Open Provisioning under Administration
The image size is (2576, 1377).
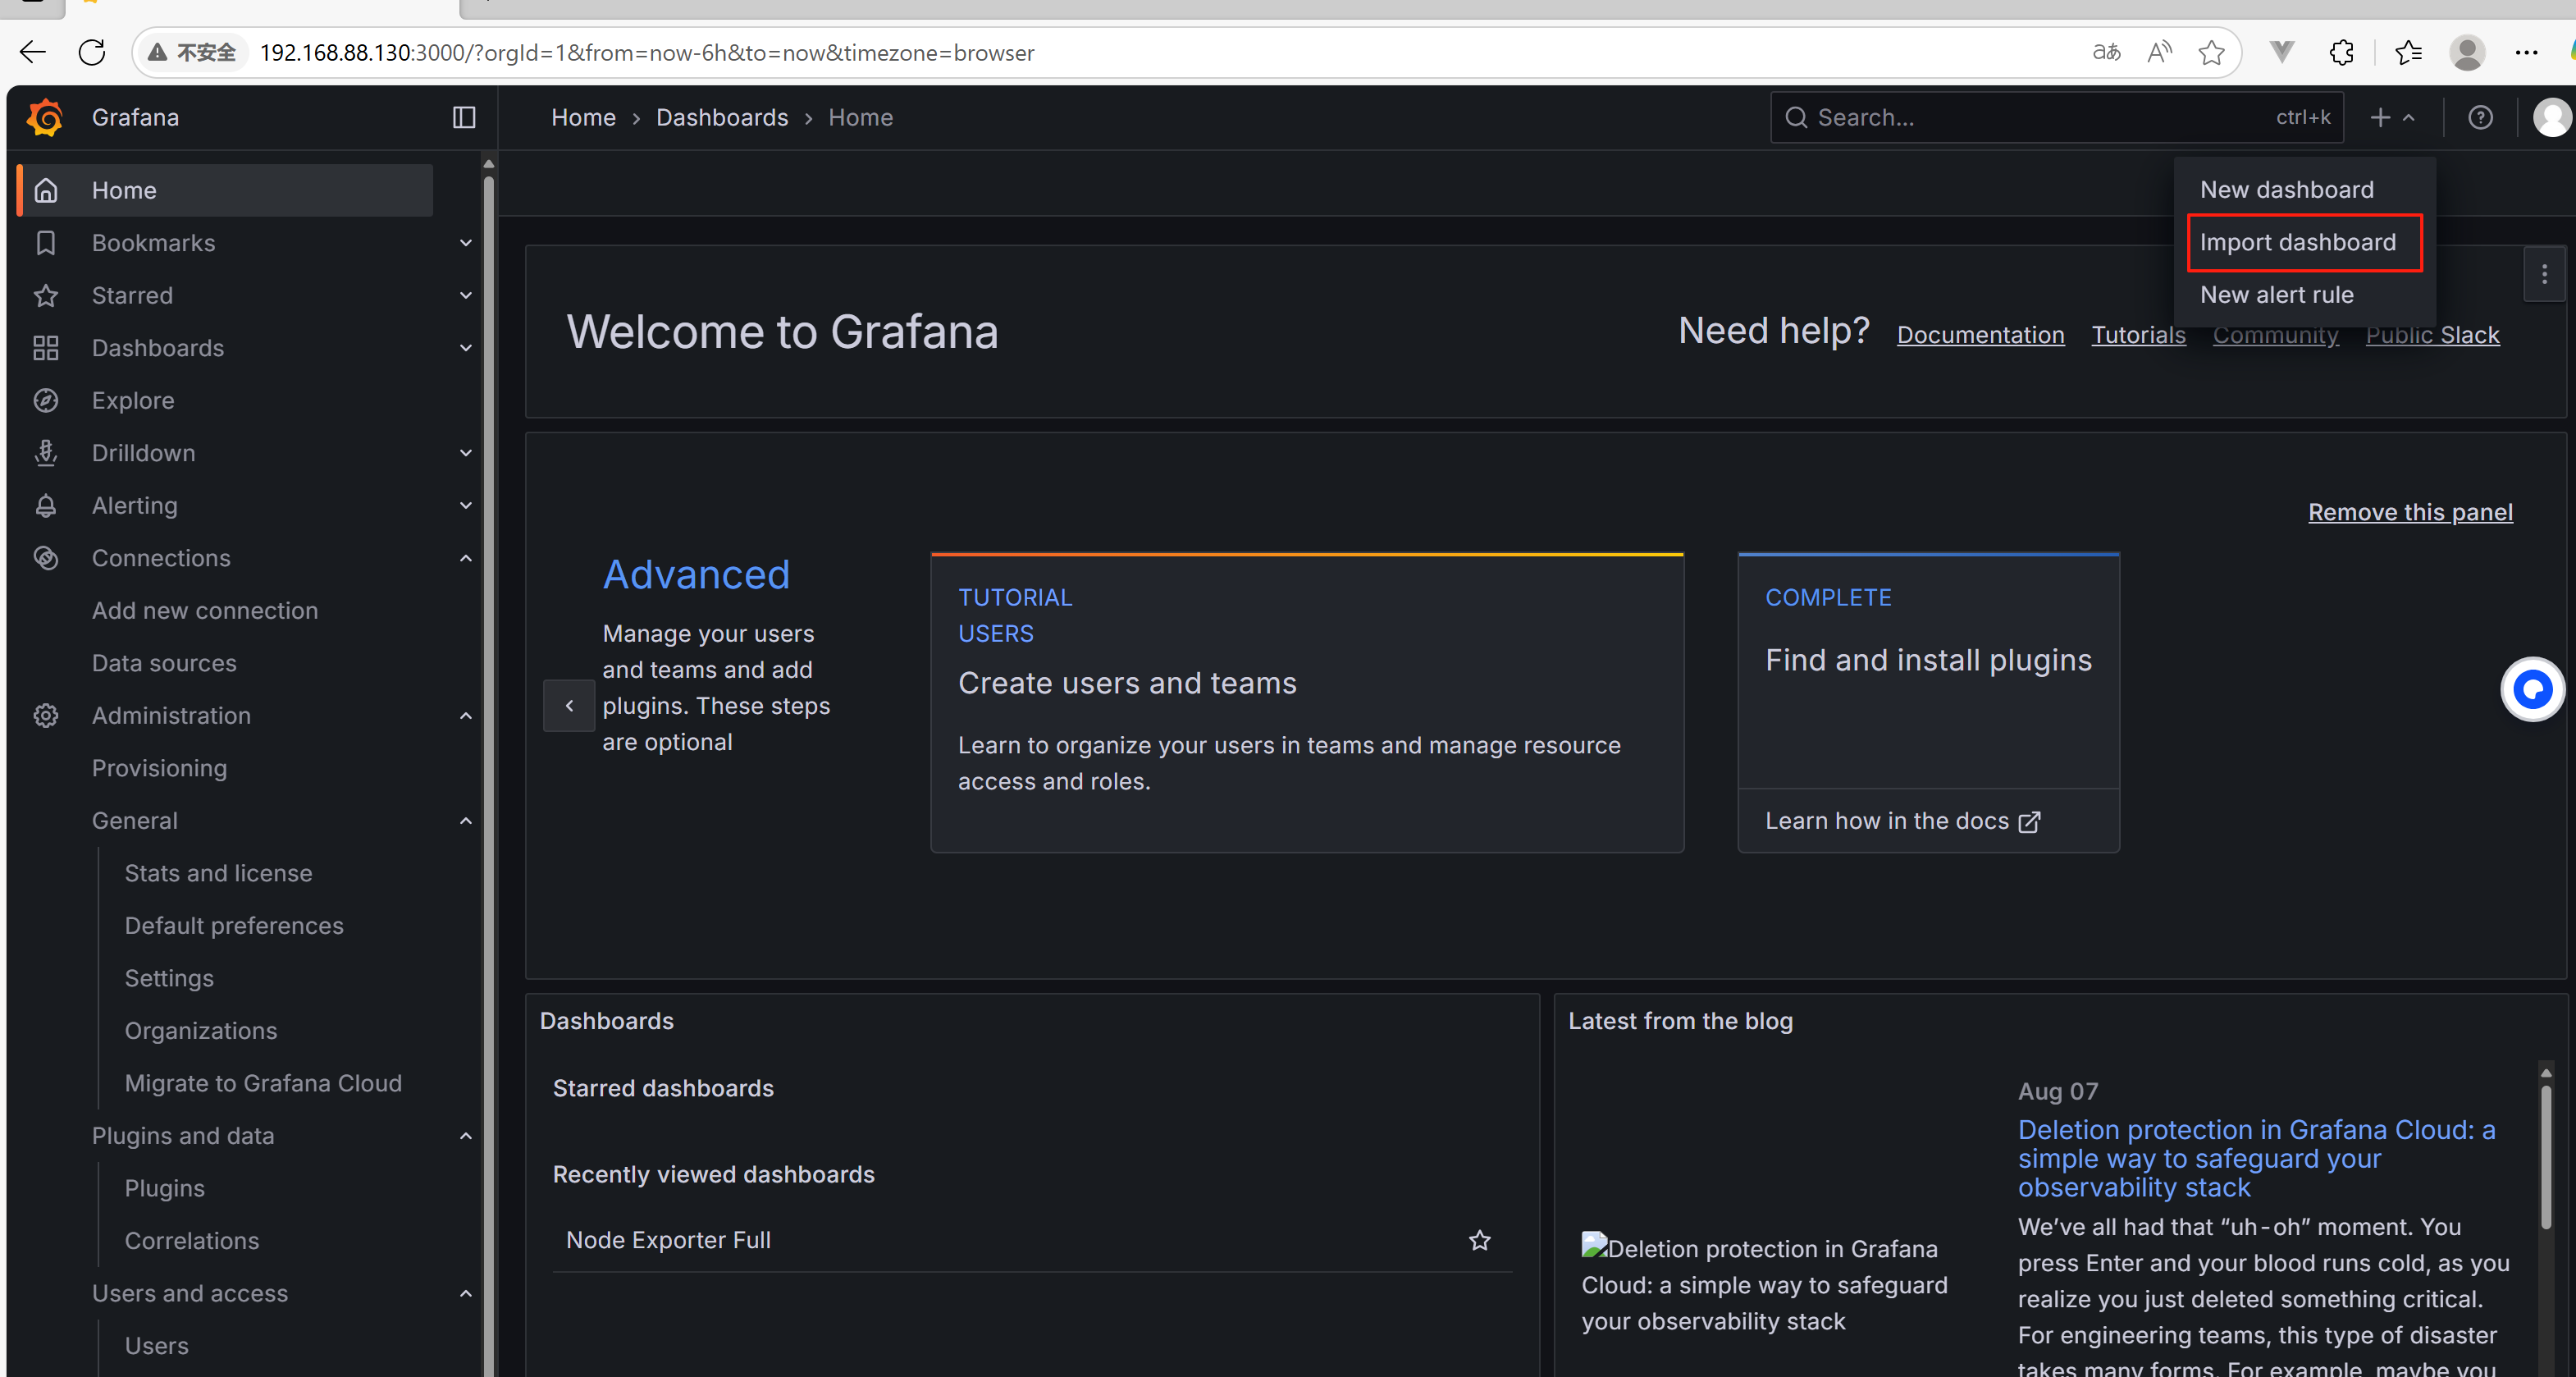tap(159, 768)
